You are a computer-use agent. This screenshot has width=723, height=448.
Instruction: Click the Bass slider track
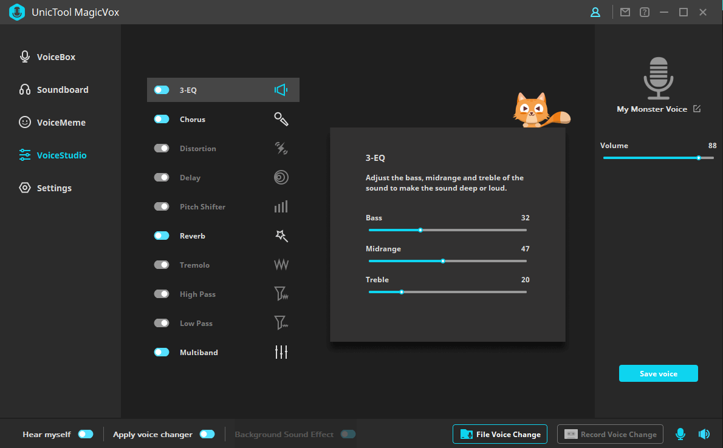click(x=474, y=230)
